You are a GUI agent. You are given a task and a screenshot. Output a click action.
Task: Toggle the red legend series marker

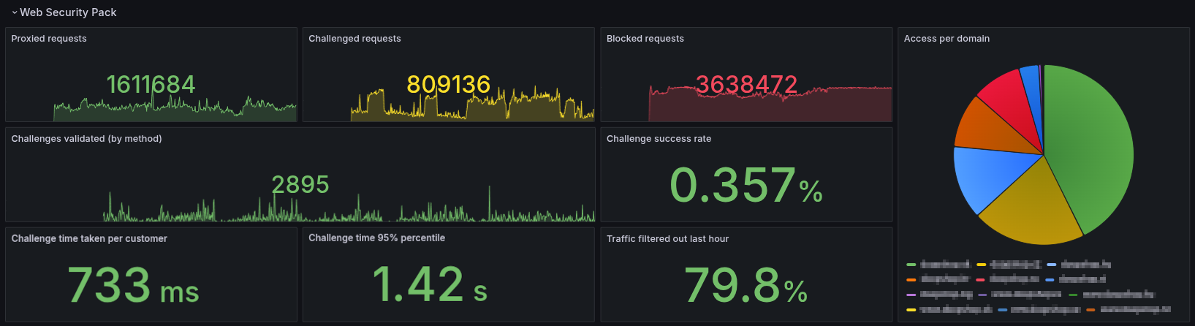[980, 279]
